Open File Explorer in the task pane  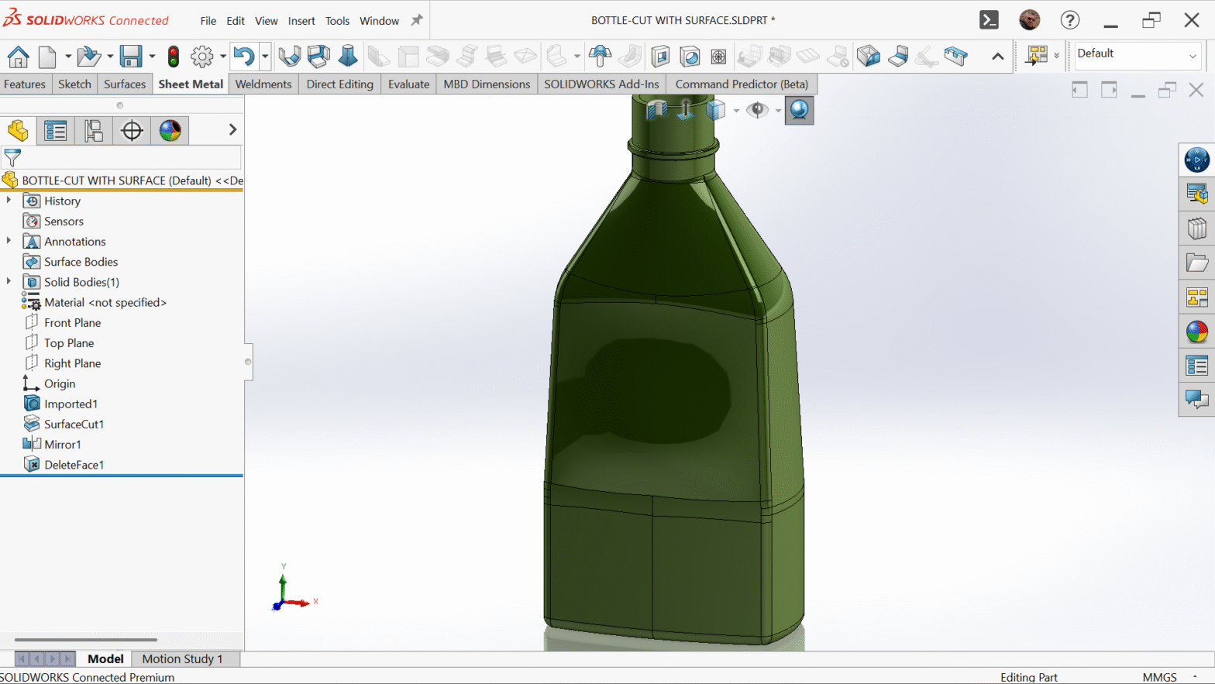click(x=1197, y=263)
